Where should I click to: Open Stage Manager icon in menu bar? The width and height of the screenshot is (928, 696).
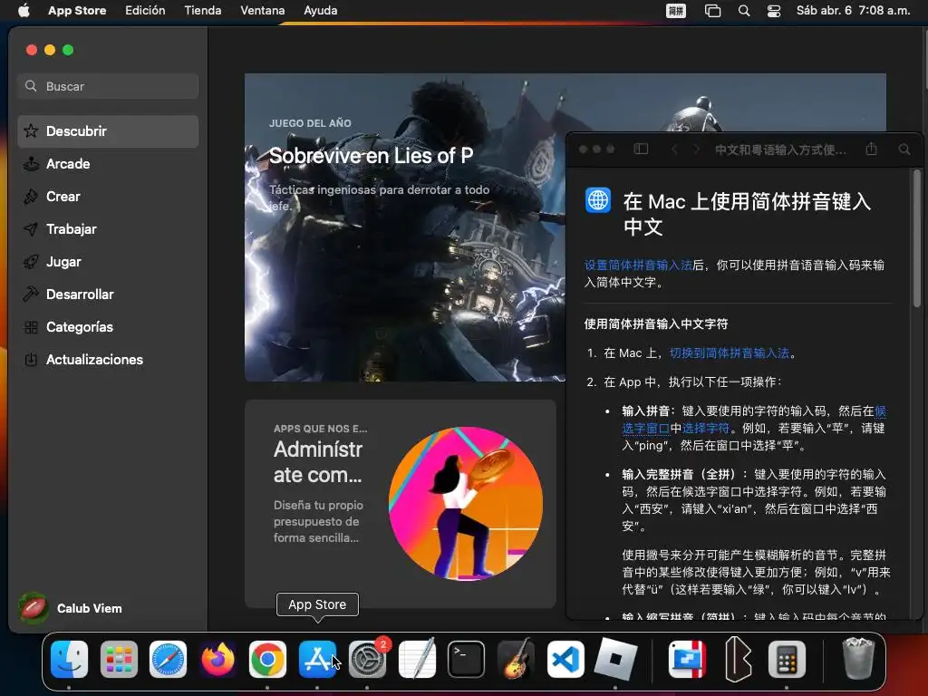click(712, 11)
